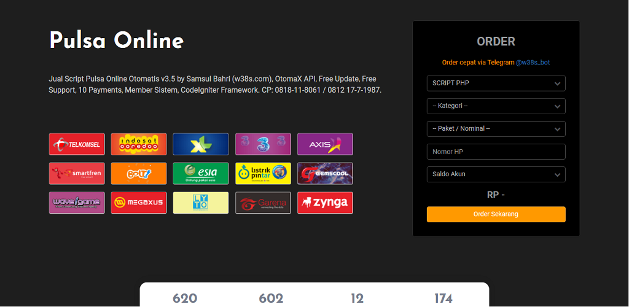Image resolution: width=629 pixels, height=307 pixels.
Task: Click the Order Sekarang button
Action: (x=496, y=214)
